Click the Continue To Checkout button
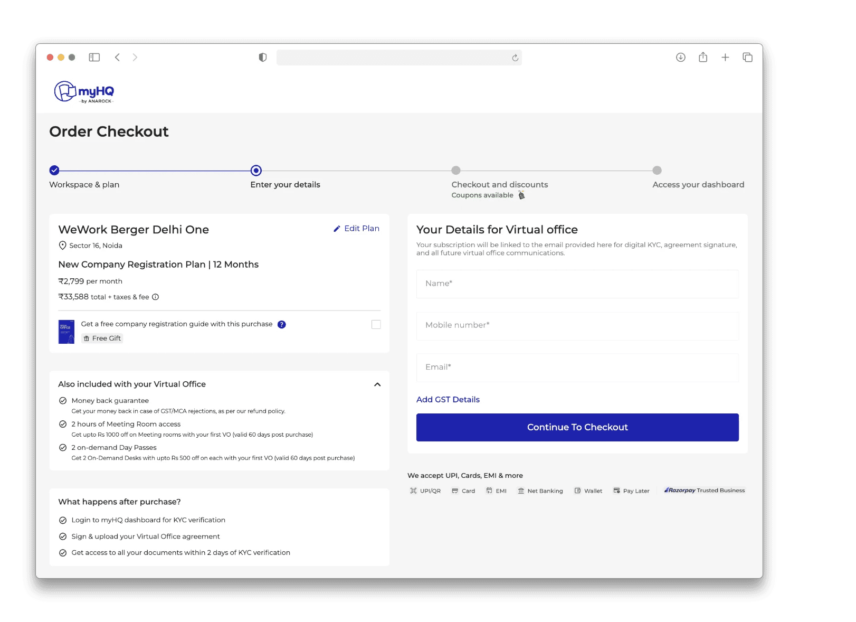The height and width of the screenshot is (622, 856). [577, 427]
